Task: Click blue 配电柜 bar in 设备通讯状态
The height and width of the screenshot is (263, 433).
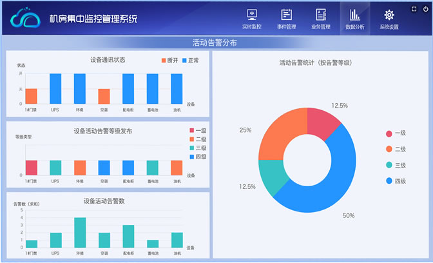Action: click(x=128, y=89)
